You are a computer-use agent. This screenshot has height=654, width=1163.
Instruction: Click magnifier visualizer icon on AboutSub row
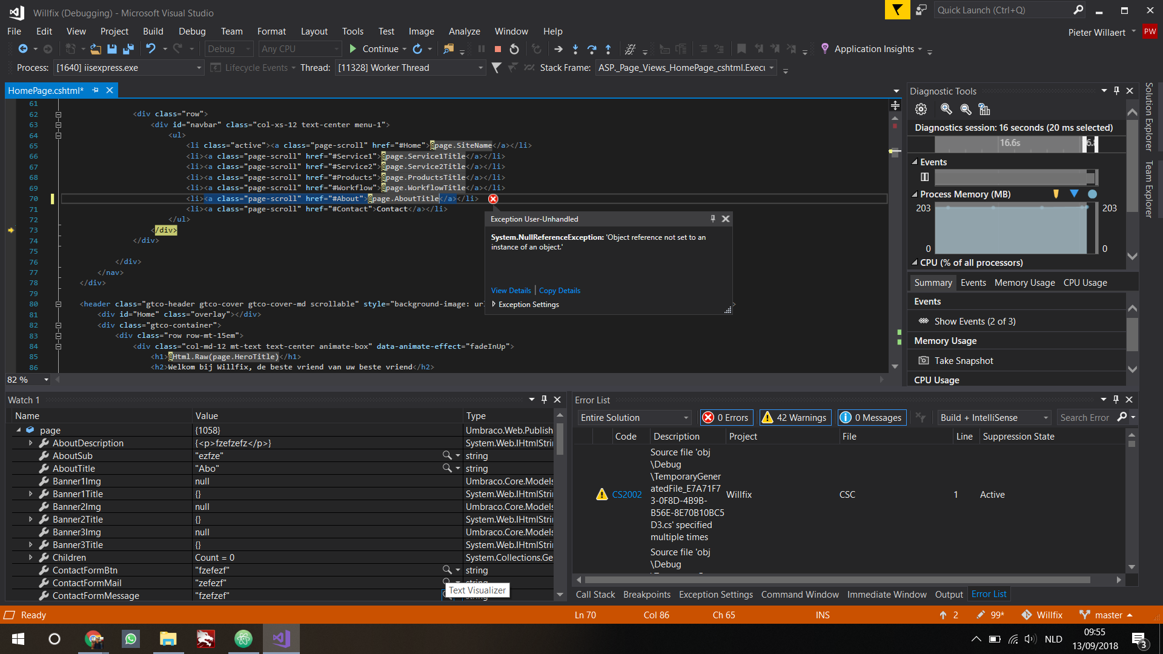click(x=446, y=455)
